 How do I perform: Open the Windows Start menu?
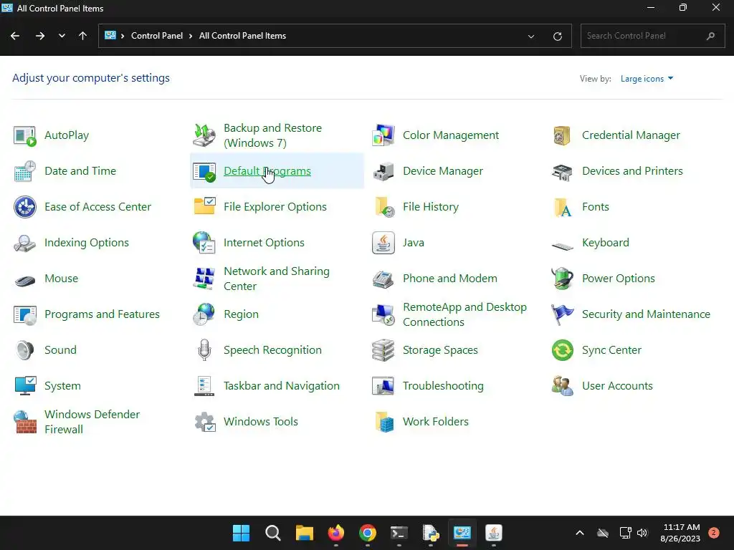[241, 533]
